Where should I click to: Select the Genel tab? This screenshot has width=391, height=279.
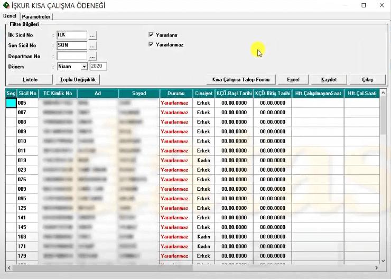(x=10, y=17)
